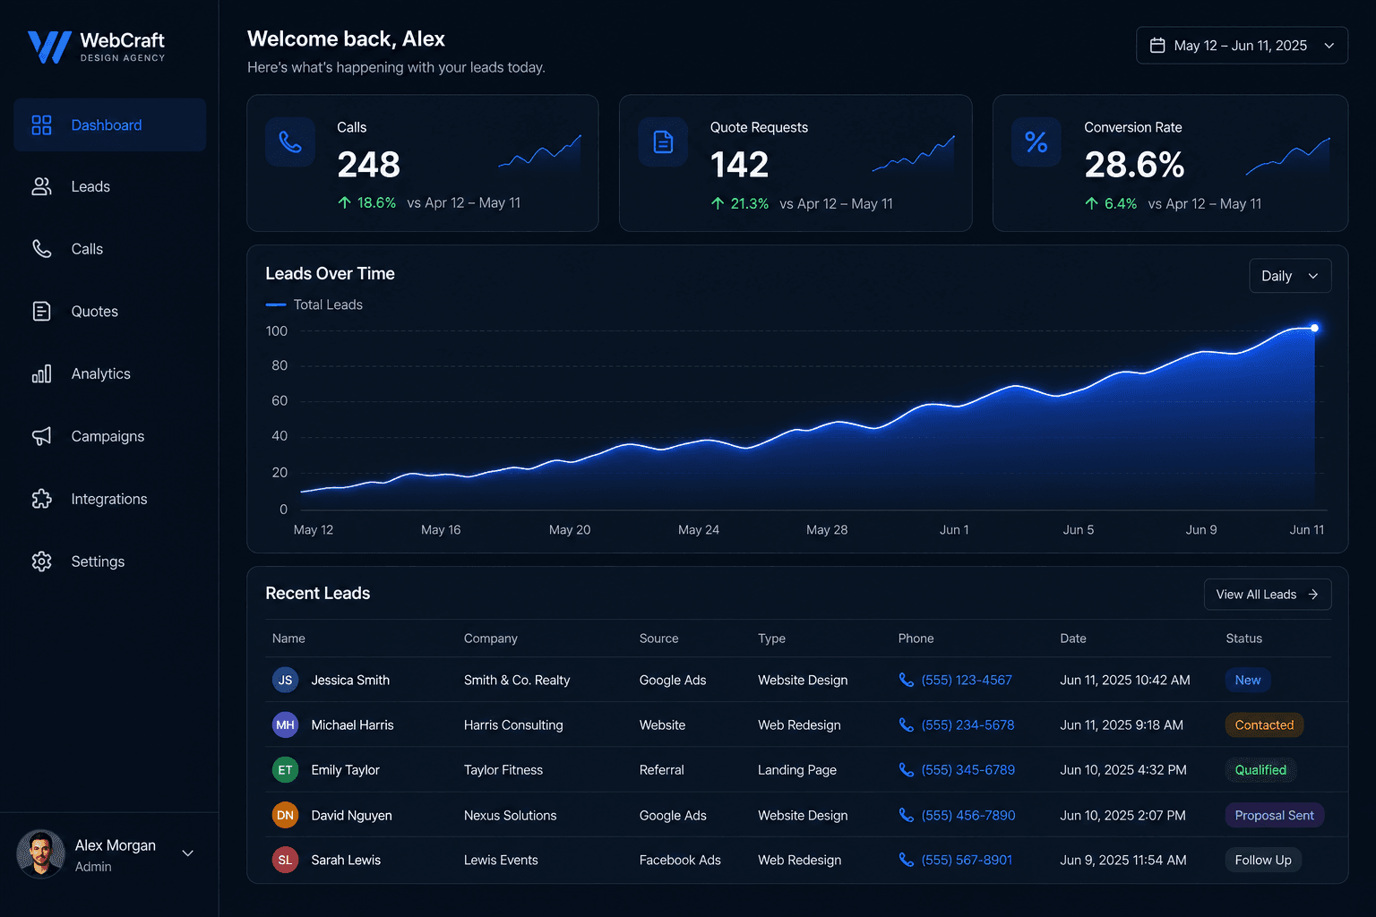Screen dimensions: 1376x917
Task: Click the Integrations puzzle piece icon
Action: coord(41,499)
